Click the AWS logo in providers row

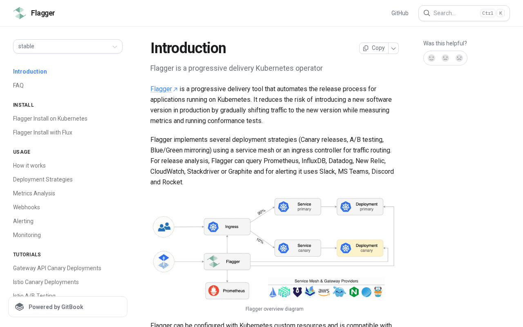pos(324,292)
